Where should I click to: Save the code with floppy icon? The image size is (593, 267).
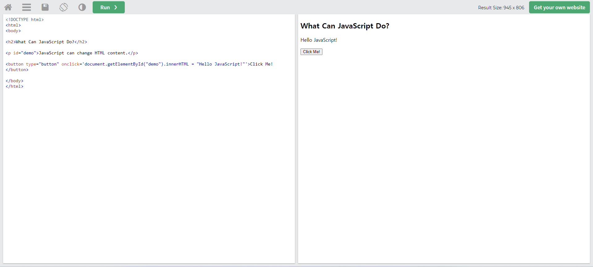pyautogui.click(x=45, y=7)
